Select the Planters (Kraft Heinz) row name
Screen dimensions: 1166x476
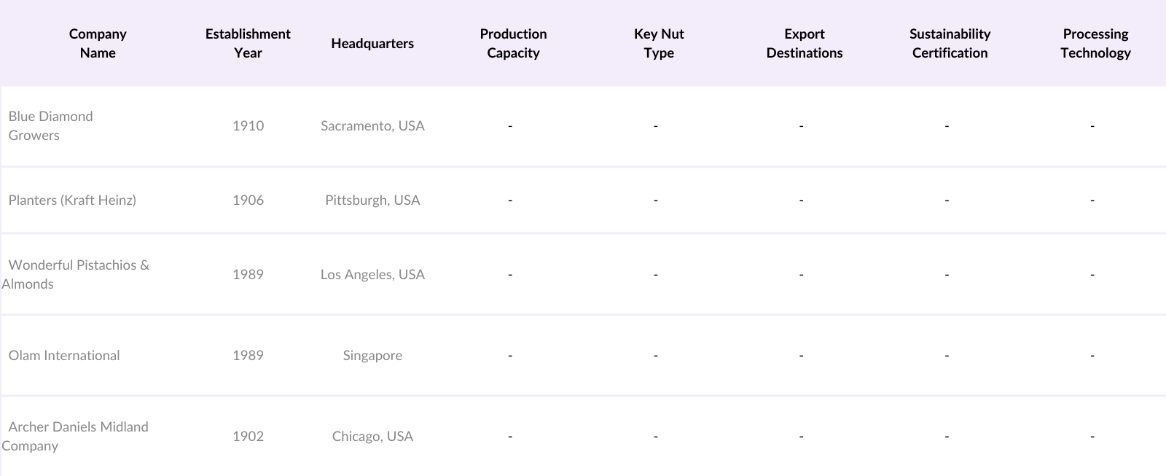click(72, 200)
